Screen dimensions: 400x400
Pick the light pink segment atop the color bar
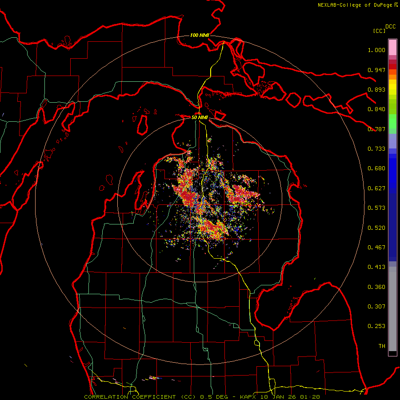coord(392,47)
